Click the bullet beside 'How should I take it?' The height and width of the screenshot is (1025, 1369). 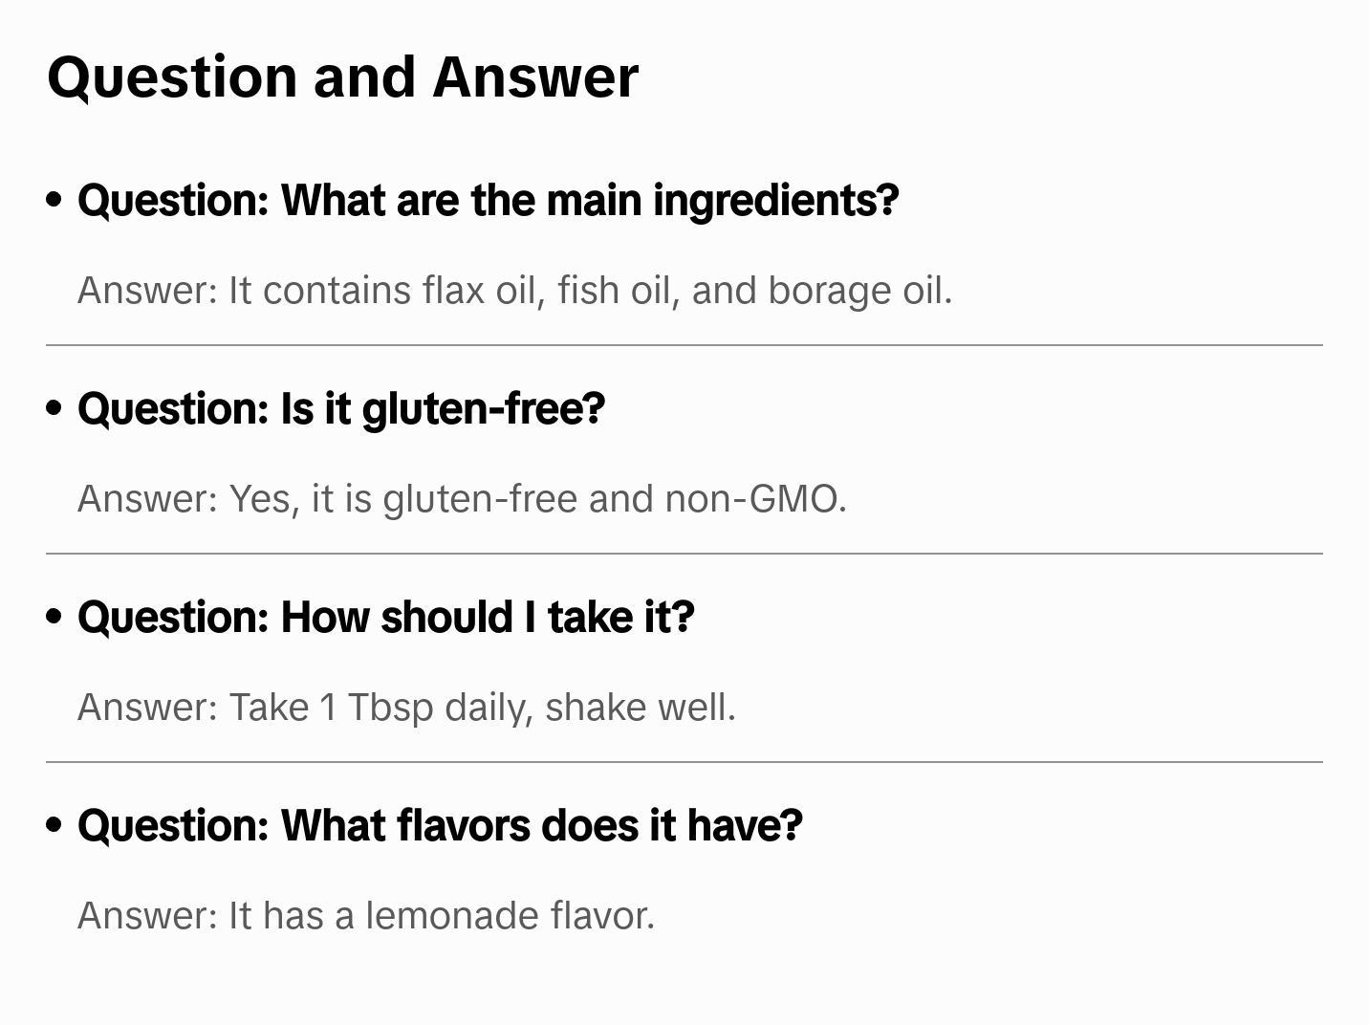pyautogui.click(x=54, y=617)
